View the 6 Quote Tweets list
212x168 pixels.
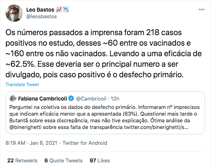point(64,161)
